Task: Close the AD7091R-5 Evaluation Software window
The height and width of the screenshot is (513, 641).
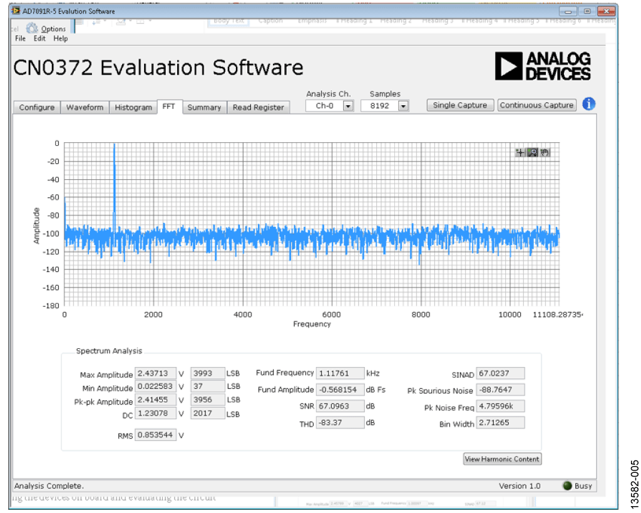Action: click(607, 11)
